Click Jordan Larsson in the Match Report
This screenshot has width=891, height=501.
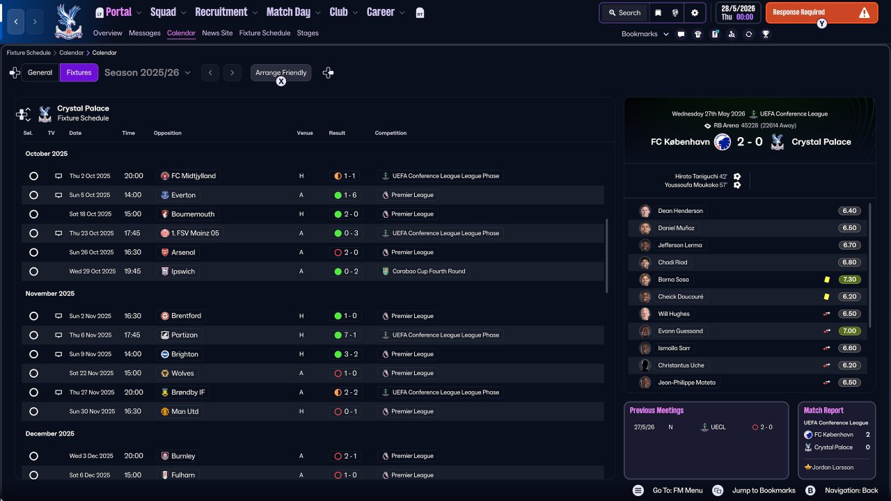coord(832,467)
